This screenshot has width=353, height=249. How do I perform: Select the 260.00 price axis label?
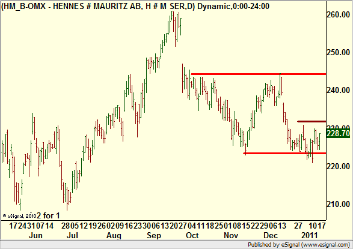[x=338, y=14]
